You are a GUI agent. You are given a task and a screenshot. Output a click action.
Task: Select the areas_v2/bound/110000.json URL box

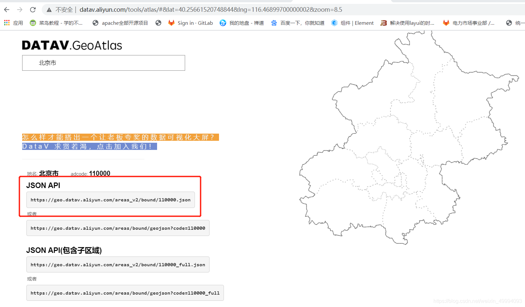click(110, 200)
